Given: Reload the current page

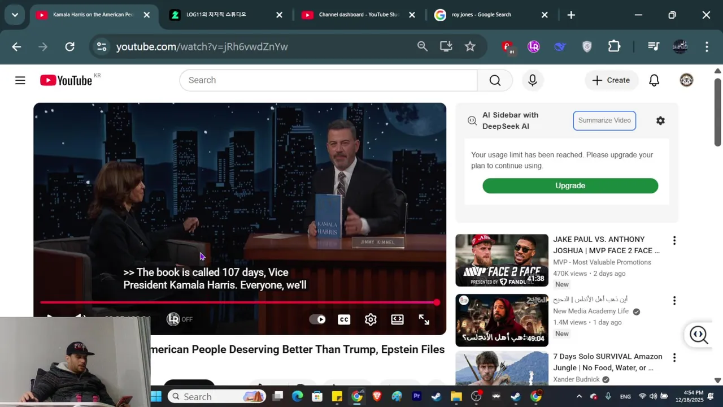Looking at the screenshot, I should coord(69,46).
